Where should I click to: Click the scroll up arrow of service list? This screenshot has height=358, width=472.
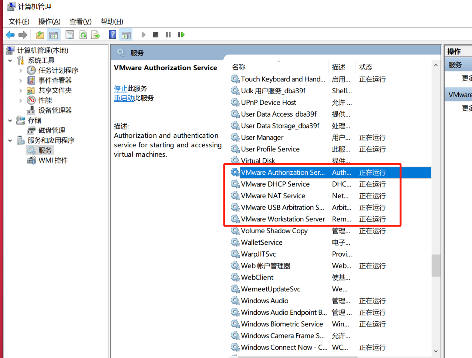click(x=436, y=65)
